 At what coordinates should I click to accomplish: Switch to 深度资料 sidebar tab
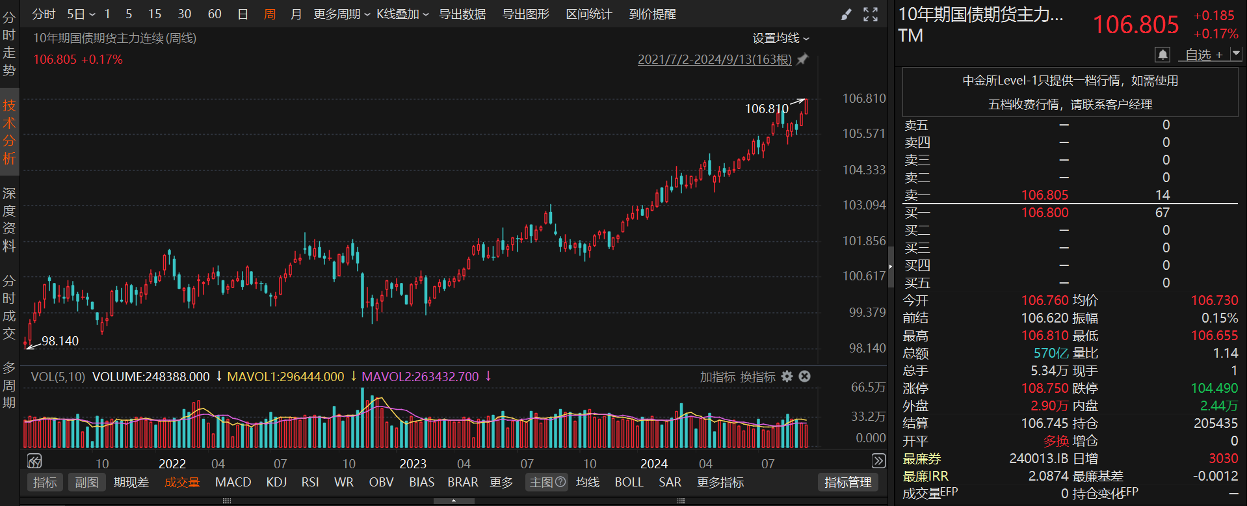click(x=9, y=220)
